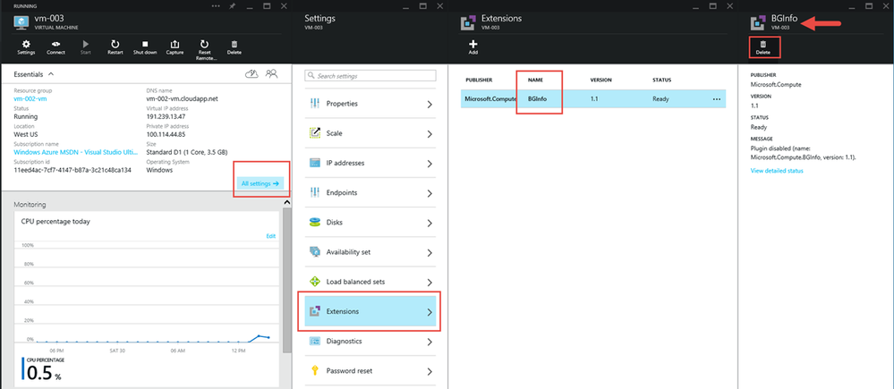Click the 1.1 version cell in Extensions

593,99
